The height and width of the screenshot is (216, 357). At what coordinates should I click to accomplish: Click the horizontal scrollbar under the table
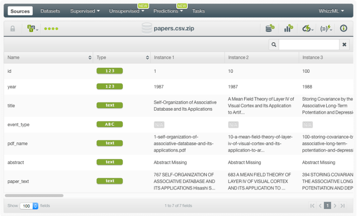coord(34,195)
